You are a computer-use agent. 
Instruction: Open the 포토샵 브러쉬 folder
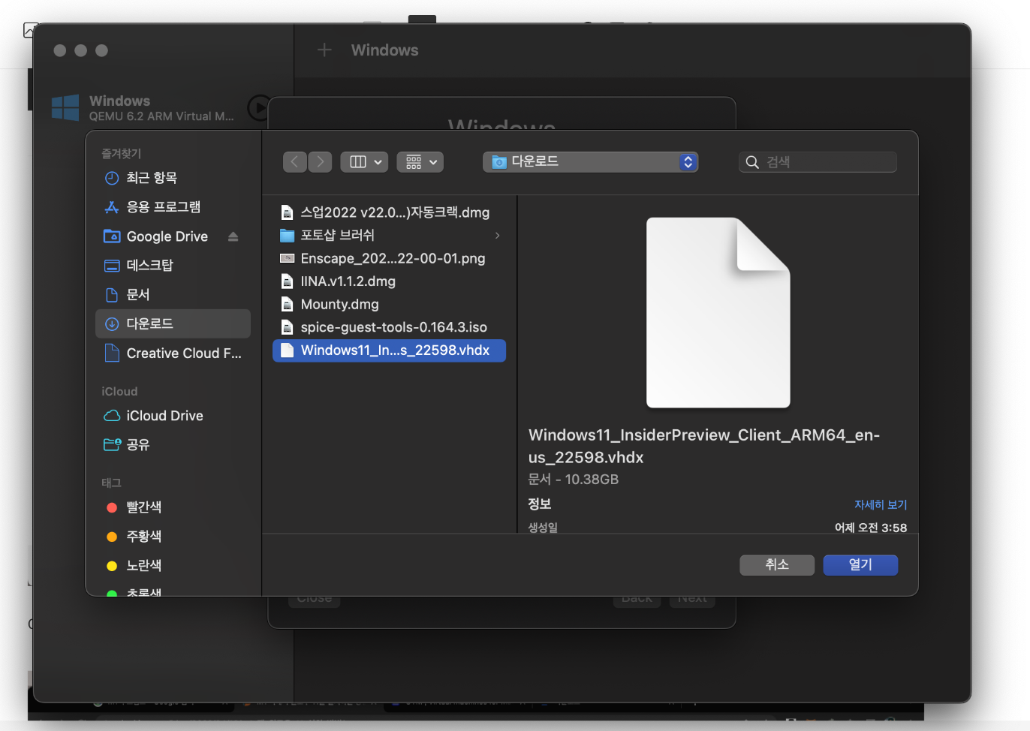(x=389, y=236)
